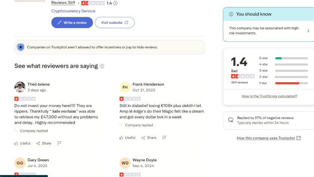Mark Thèö brìene's review as Useful
This screenshot has height=177, width=314.
point(22,143)
